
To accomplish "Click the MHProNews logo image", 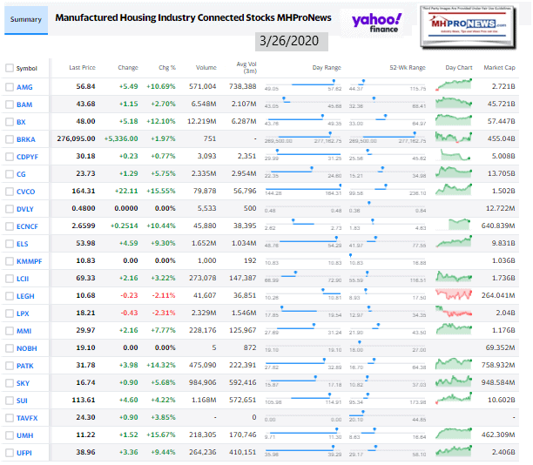I will (477, 23).
